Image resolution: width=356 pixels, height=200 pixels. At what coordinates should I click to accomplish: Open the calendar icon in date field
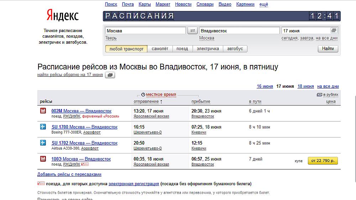(334, 30)
